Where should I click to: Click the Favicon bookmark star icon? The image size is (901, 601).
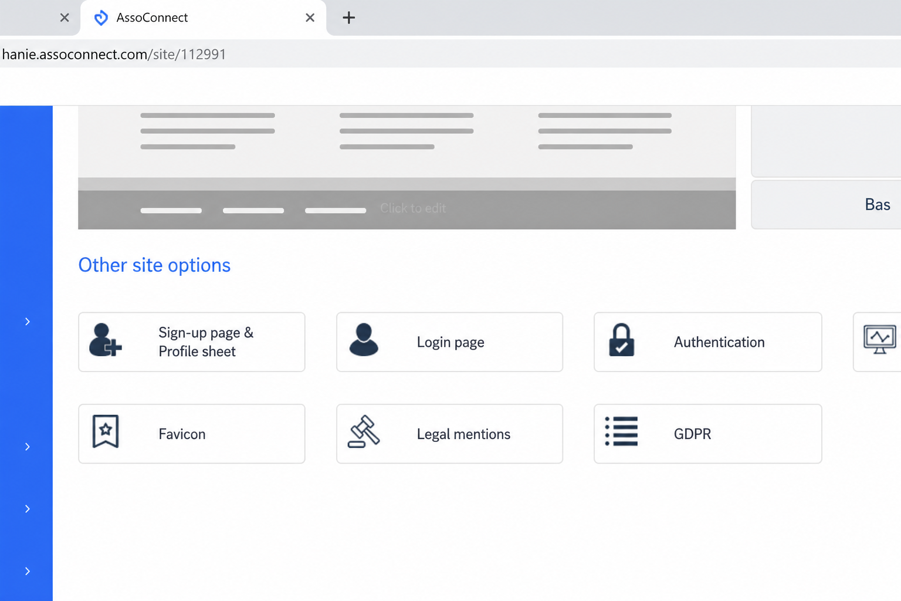click(106, 431)
